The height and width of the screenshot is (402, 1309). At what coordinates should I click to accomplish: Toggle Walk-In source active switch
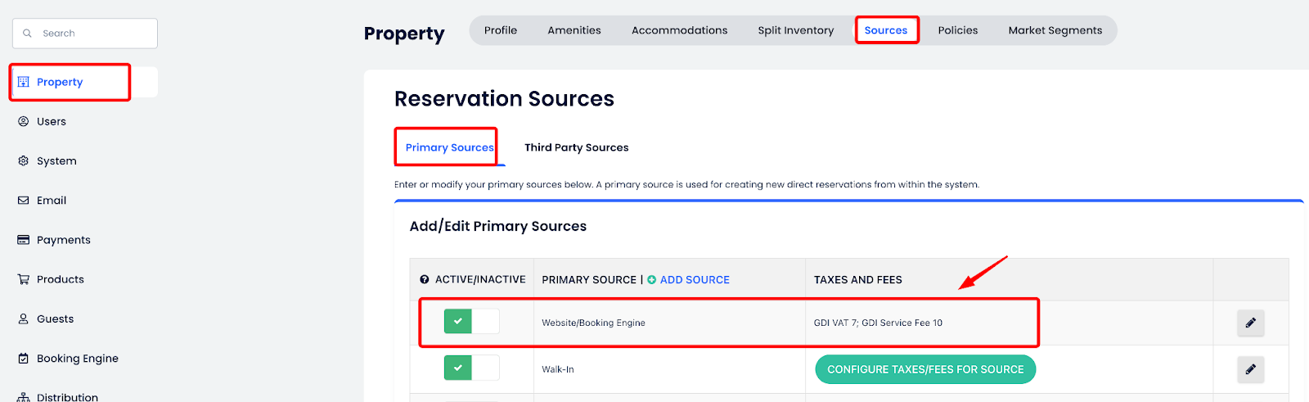(x=471, y=368)
